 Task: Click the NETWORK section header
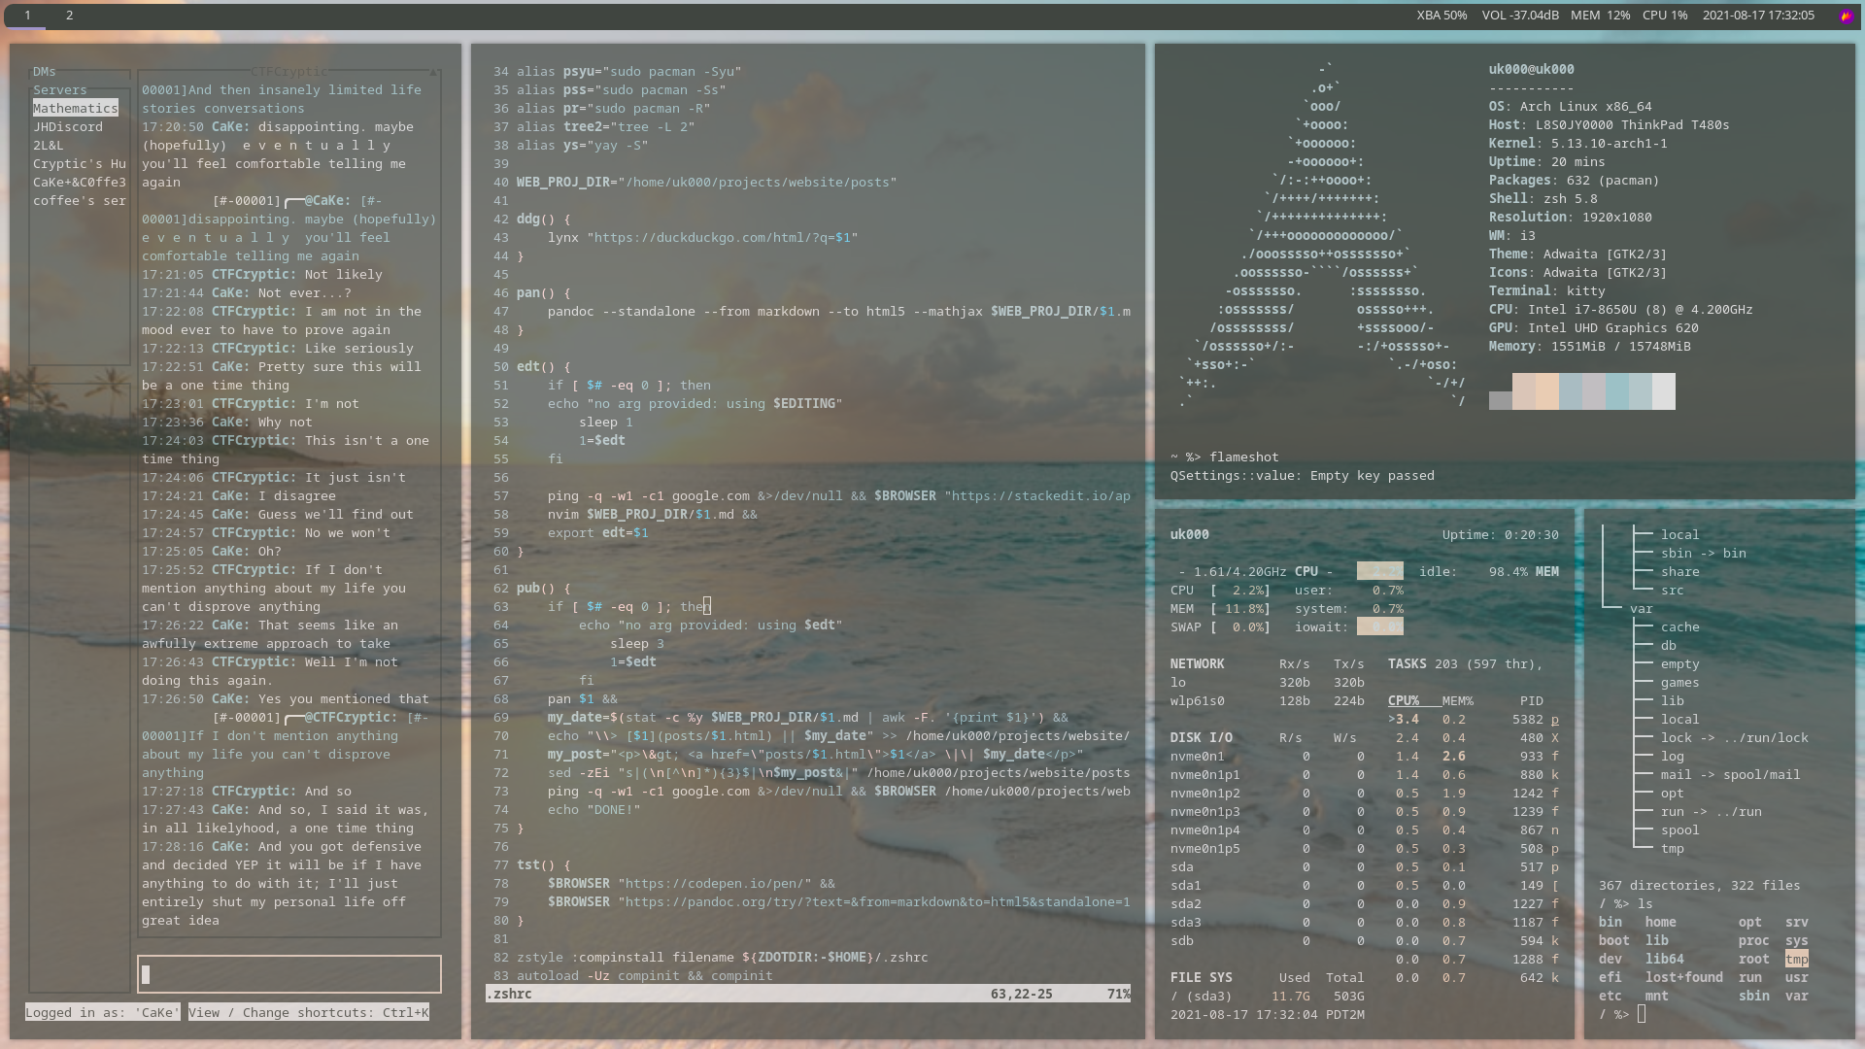click(1198, 664)
